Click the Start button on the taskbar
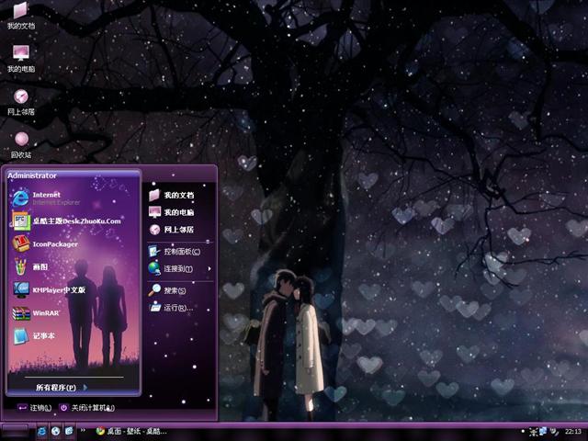588x441 pixels. pyautogui.click(x=15, y=431)
